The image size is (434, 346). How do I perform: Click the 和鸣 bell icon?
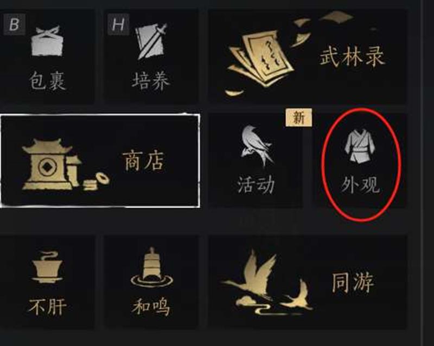click(x=152, y=267)
